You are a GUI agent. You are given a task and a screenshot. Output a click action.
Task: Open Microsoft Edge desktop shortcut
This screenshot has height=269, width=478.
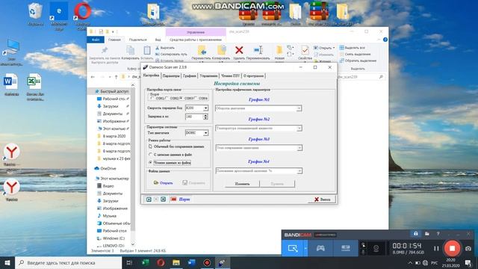(59, 11)
